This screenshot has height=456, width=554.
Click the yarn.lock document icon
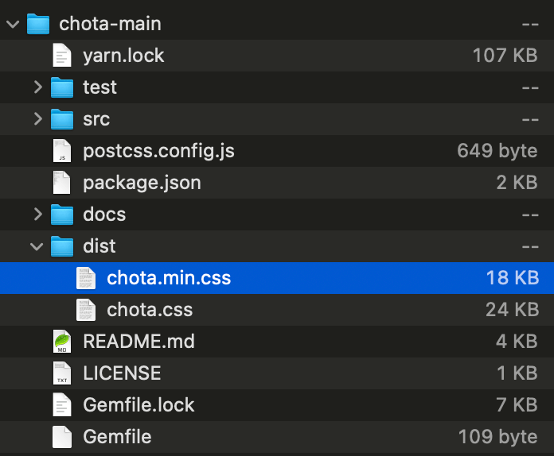pos(62,56)
